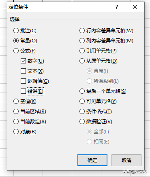The width and height of the screenshot is (150, 177).
Task: Click the 取消 button
Action: click(x=126, y=160)
